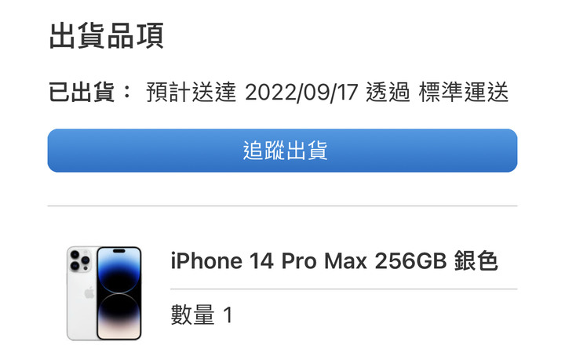565x360 pixels.
Task: Click the phone's front screen wallpaper image
Action: 119,293
